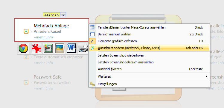The height and width of the screenshot is (108, 224).
Task: Open »mehr Info under Passwort-Safe
Action: [43, 88]
